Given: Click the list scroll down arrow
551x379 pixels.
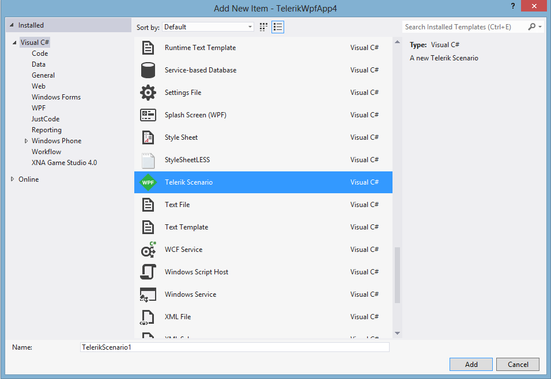Looking at the screenshot, I should (398, 334).
